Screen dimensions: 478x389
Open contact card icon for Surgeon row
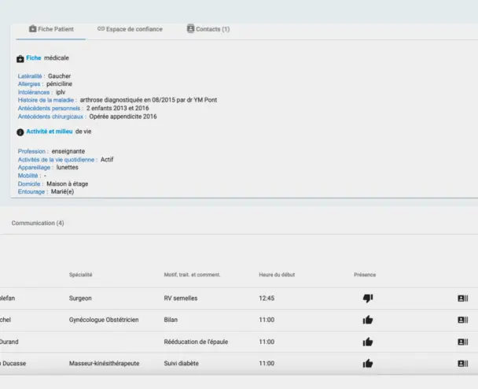[x=462, y=298]
